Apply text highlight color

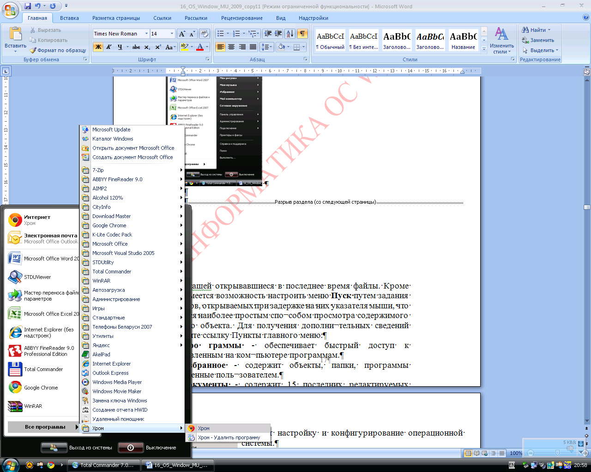(184, 47)
